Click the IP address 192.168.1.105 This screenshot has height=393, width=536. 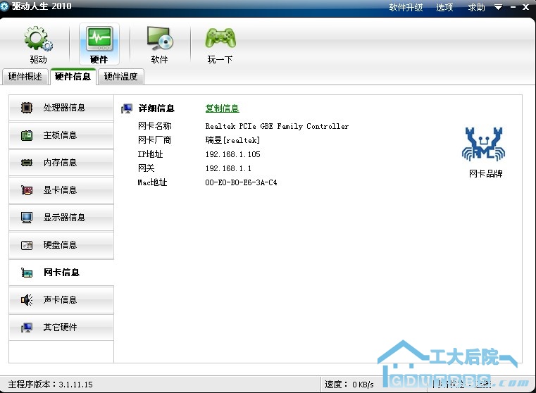coord(233,154)
